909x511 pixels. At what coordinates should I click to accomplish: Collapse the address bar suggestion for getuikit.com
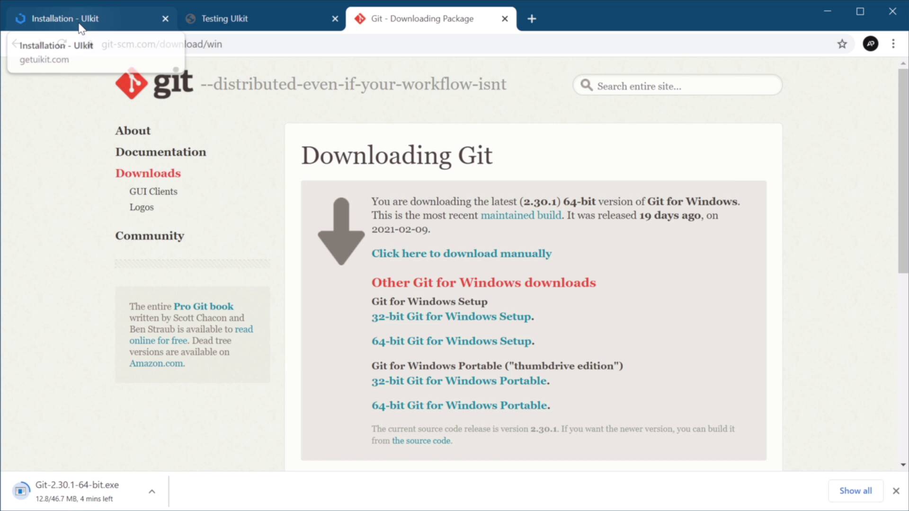pyautogui.click(x=44, y=60)
